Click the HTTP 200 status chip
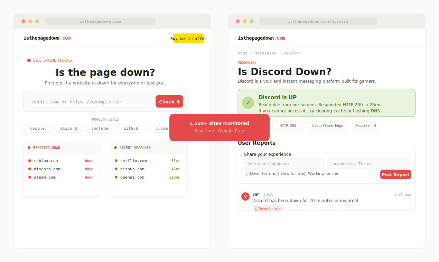Viewport: 439px width, 262px height. tap(288, 125)
